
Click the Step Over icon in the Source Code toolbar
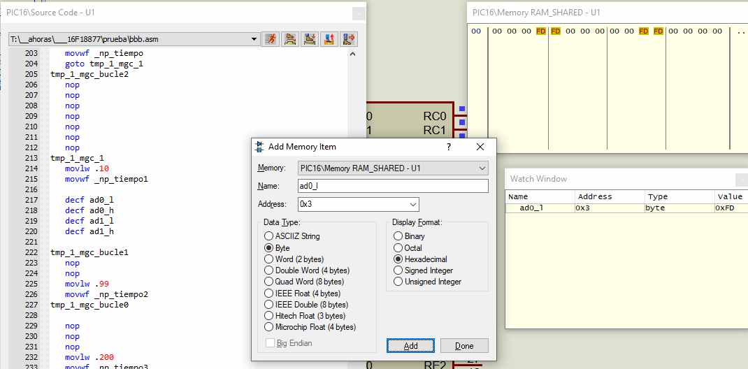point(290,39)
